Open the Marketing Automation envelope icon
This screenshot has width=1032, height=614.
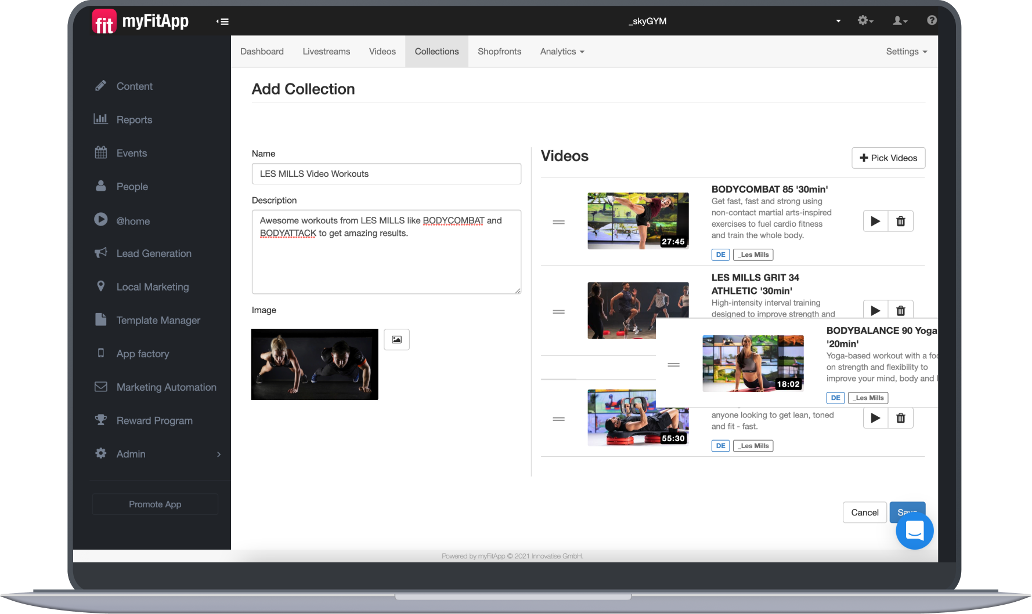click(101, 387)
